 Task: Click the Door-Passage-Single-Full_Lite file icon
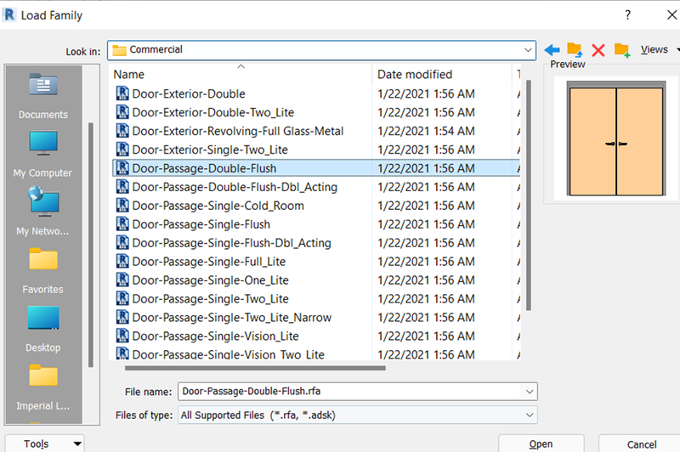tap(122, 261)
